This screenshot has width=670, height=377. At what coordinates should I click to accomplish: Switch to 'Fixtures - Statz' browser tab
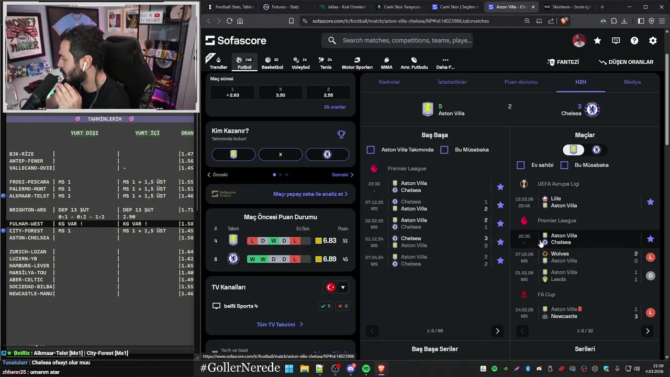286,7
